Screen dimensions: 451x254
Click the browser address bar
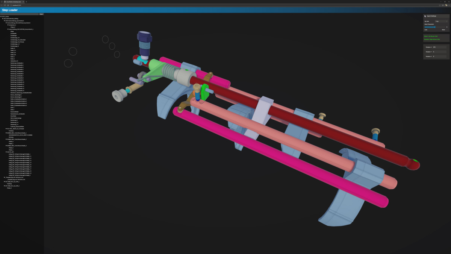tap(225, 5)
